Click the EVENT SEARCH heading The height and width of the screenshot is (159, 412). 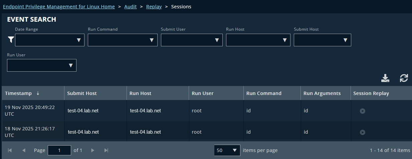[x=31, y=19]
